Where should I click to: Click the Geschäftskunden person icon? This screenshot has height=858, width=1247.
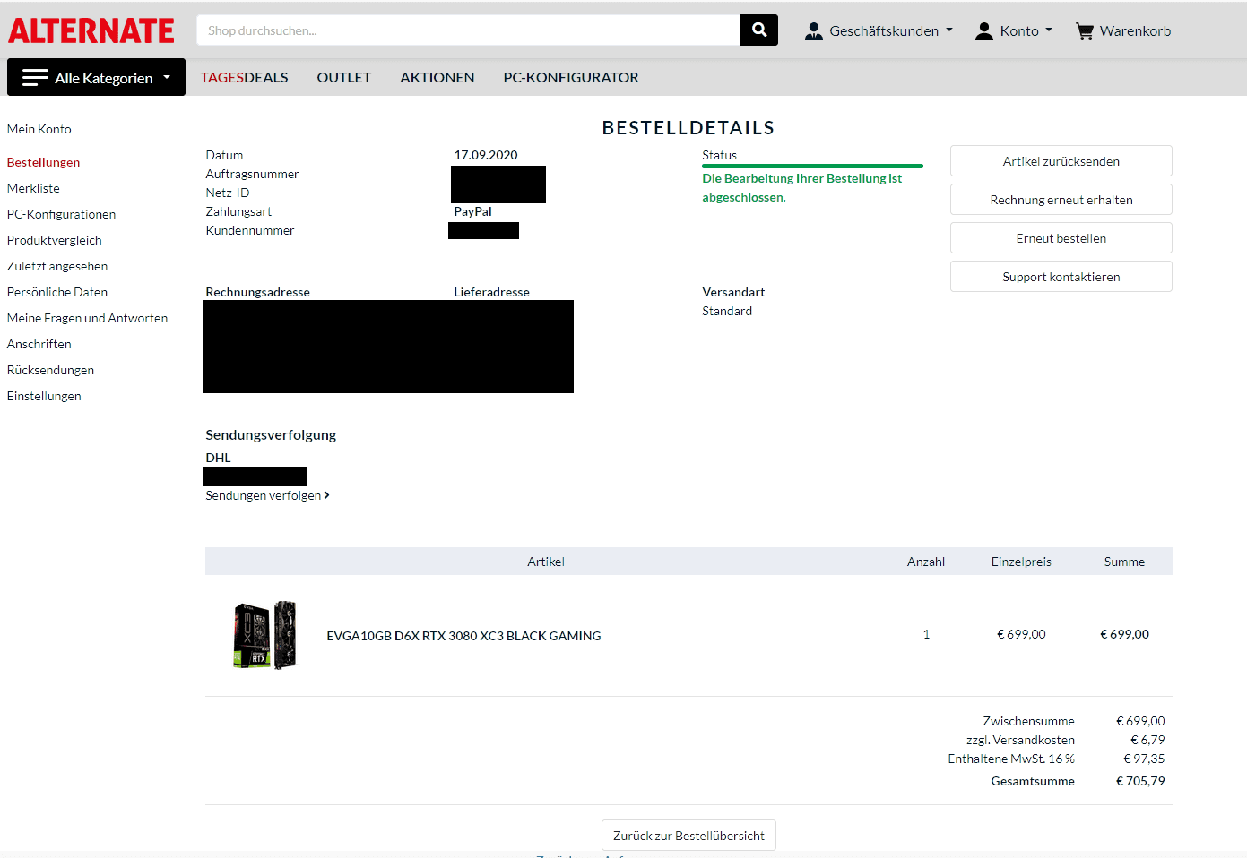(x=814, y=31)
